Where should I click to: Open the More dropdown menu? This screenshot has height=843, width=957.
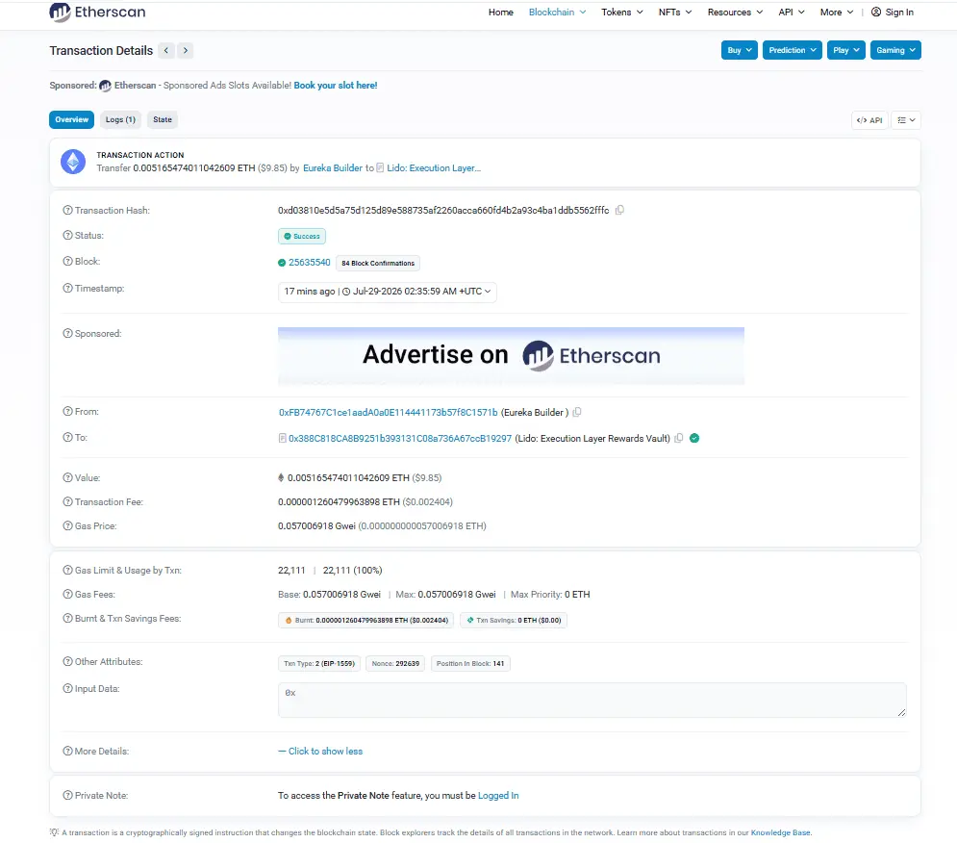pyautogui.click(x=837, y=13)
